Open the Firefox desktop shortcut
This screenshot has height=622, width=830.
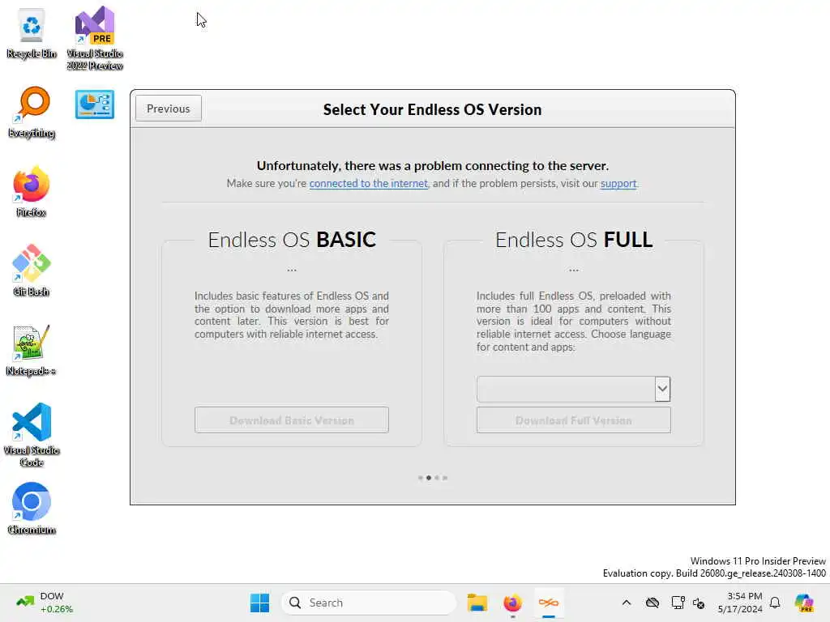pos(32,191)
